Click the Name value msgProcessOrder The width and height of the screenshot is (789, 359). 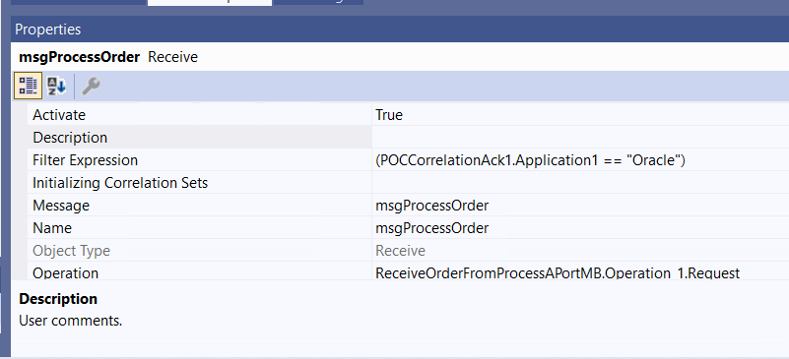(431, 228)
